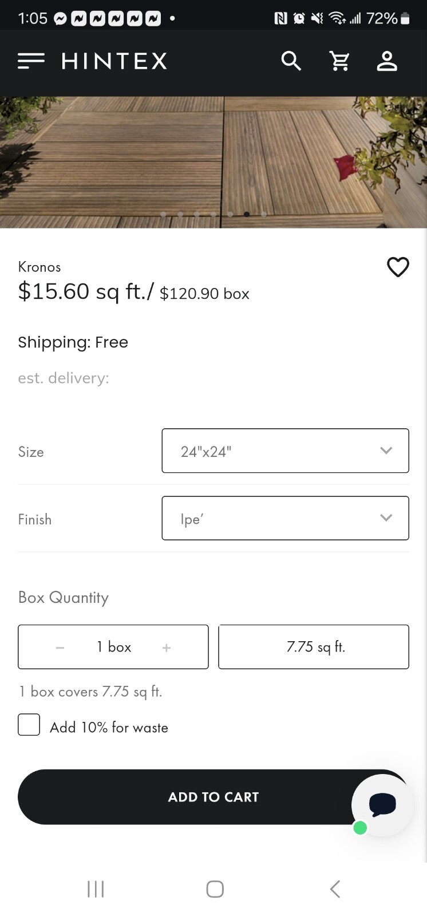
Task: Add Kronos to wishlist with heart icon
Action: pos(398,267)
